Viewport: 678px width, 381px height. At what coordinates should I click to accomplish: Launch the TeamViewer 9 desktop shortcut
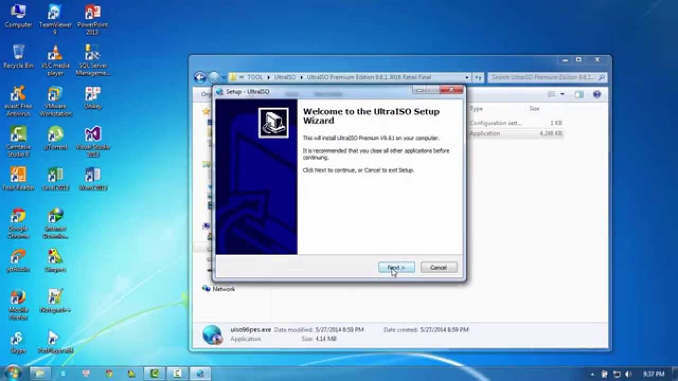coord(55,19)
